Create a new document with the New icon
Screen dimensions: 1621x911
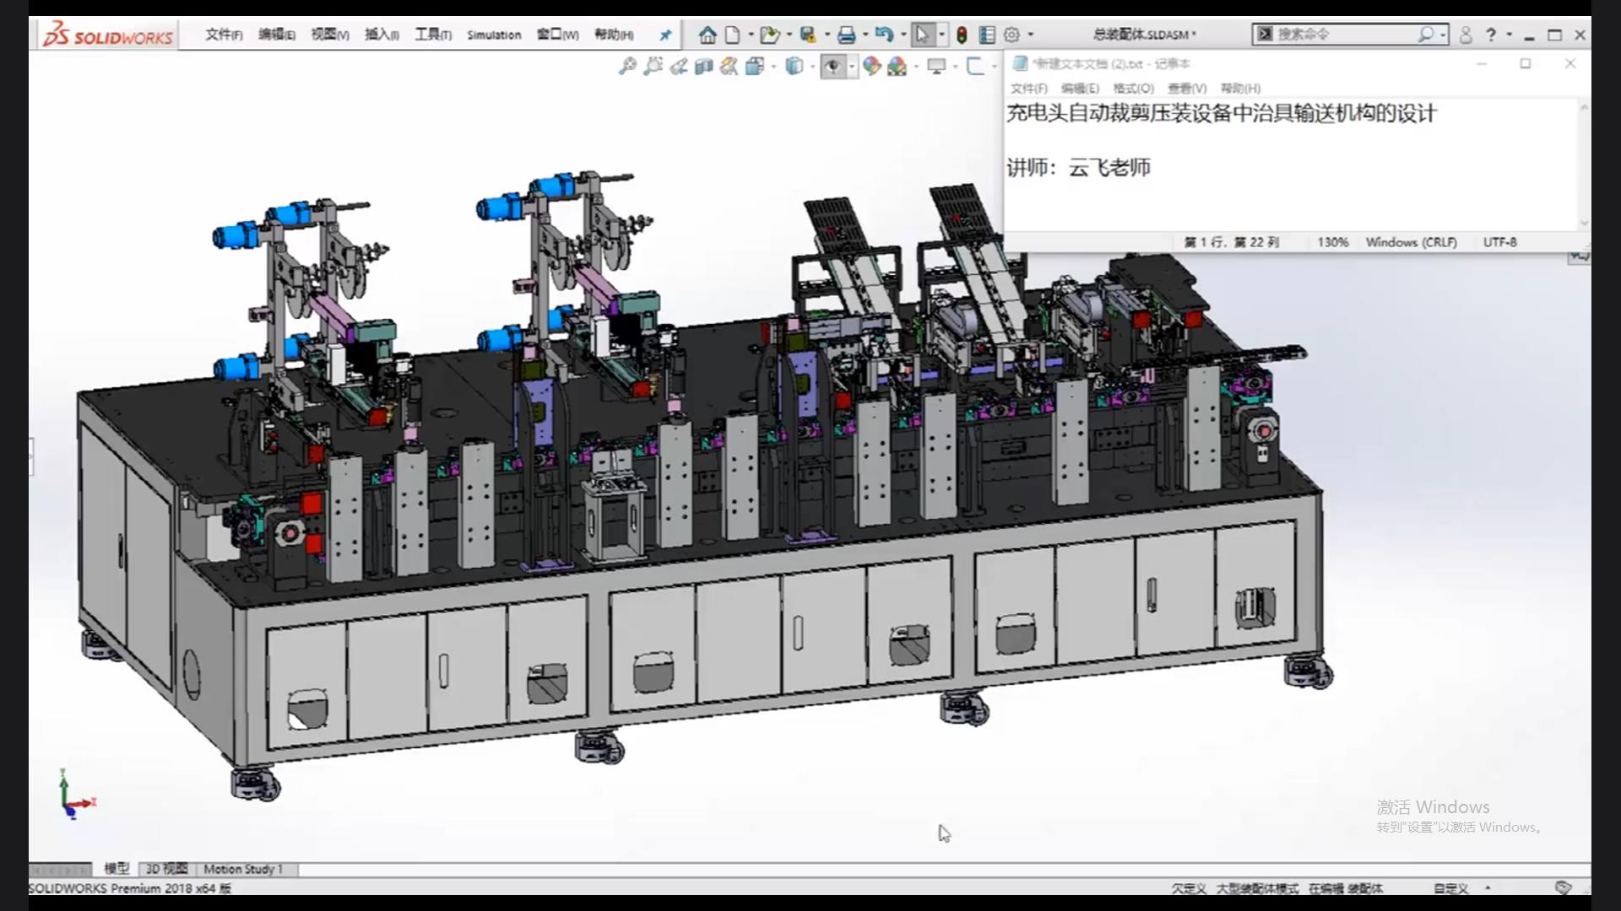[x=733, y=35]
